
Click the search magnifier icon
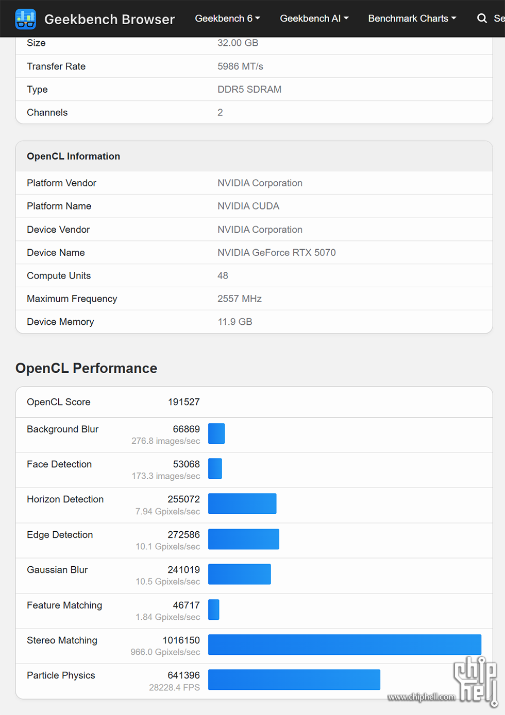coord(482,18)
